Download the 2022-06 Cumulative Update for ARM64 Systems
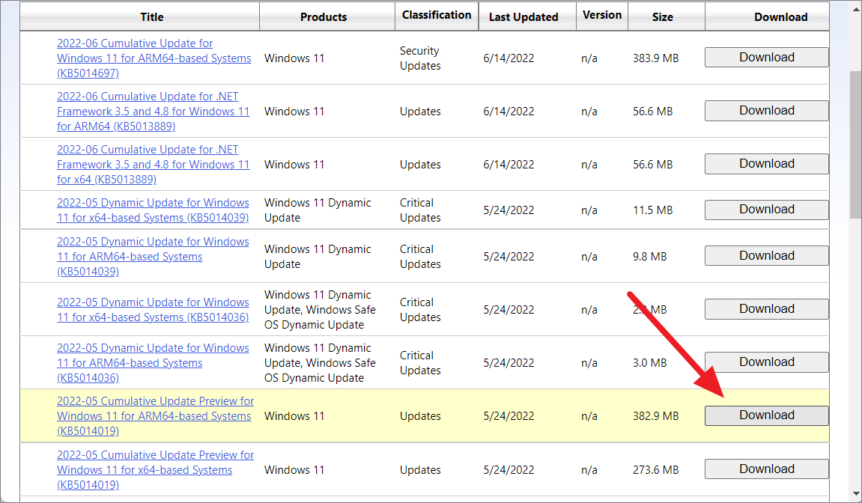862x503 pixels. pyautogui.click(x=765, y=57)
